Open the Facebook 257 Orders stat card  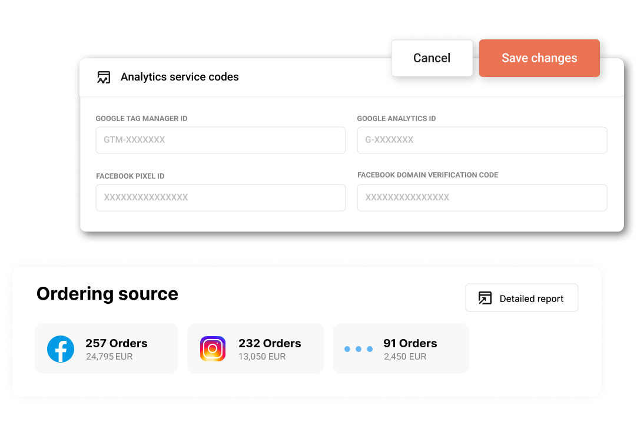(x=106, y=348)
